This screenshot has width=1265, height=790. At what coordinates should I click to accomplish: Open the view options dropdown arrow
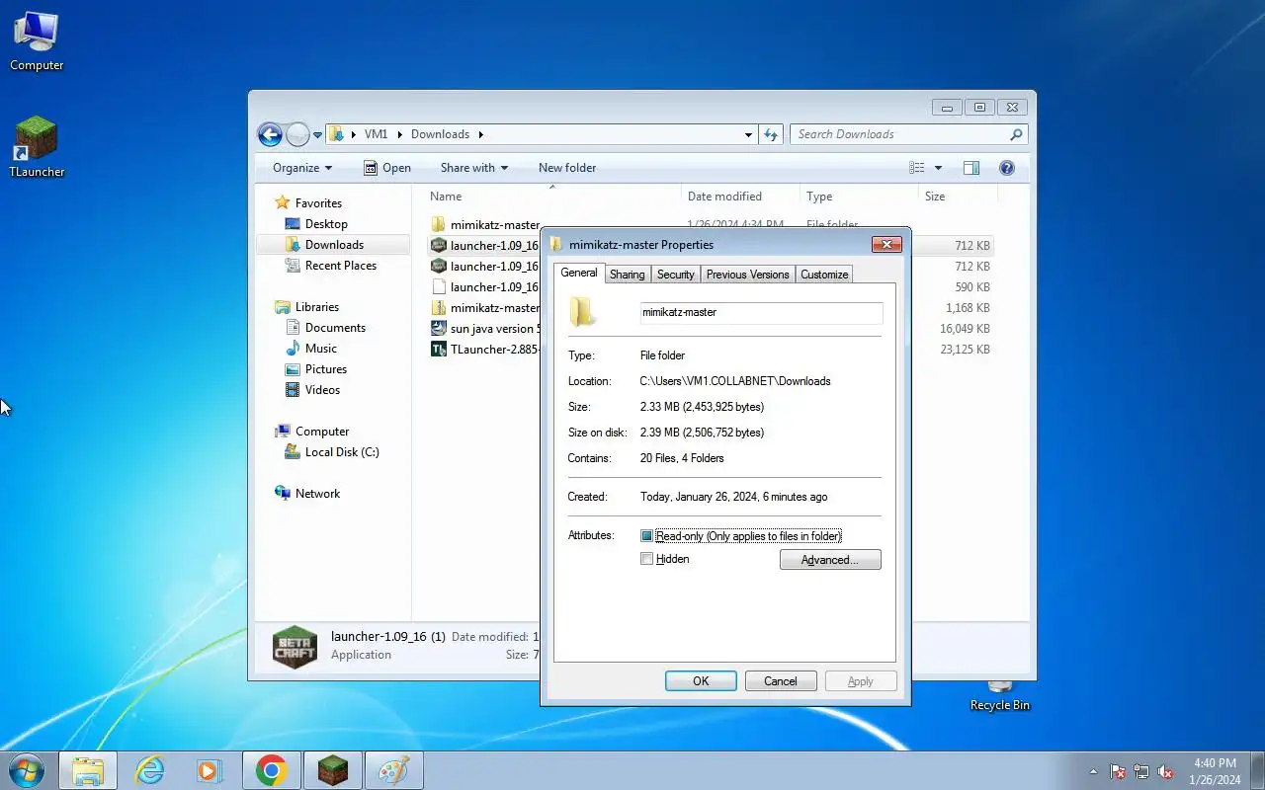pyautogui.click(x=938, y=168)
